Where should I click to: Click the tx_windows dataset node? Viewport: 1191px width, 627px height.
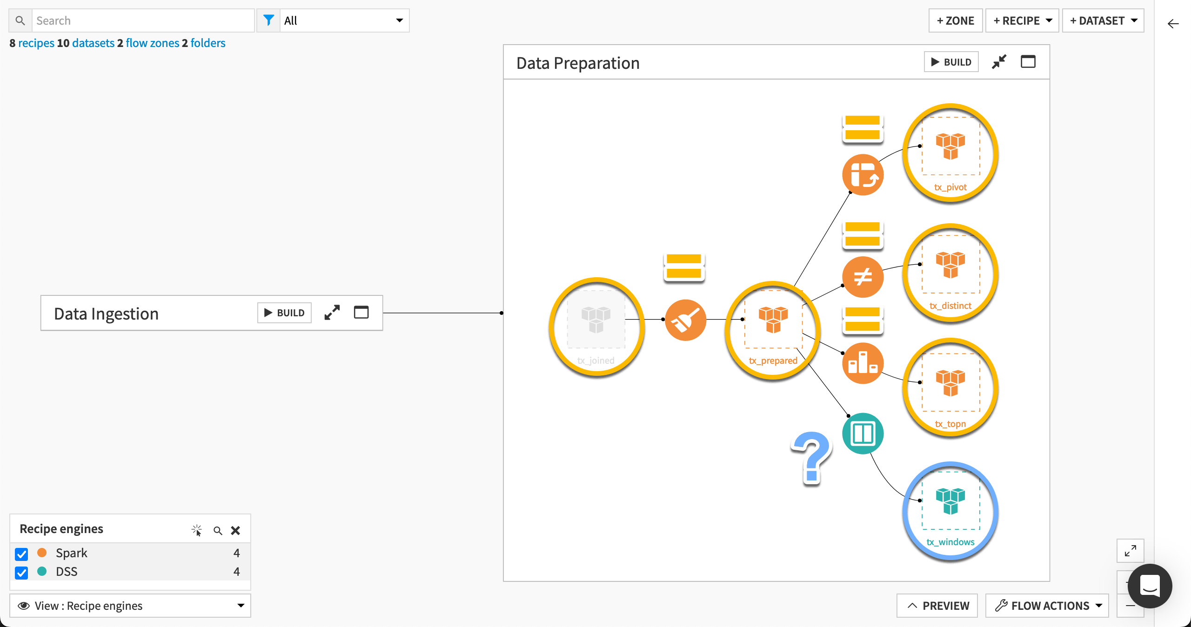tap(950, 508)
